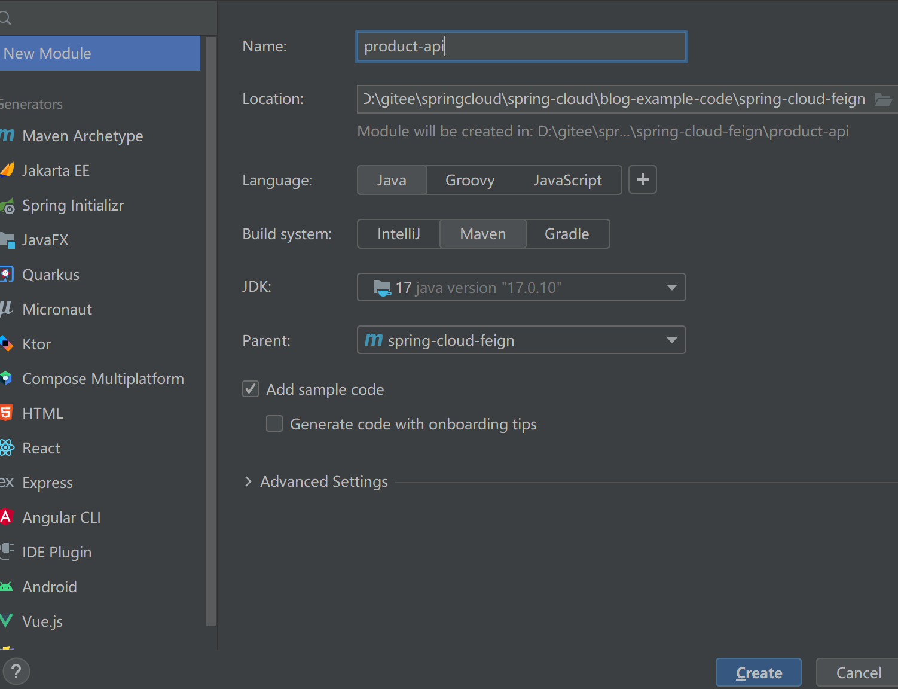Browse location with the folder icon

883,99
